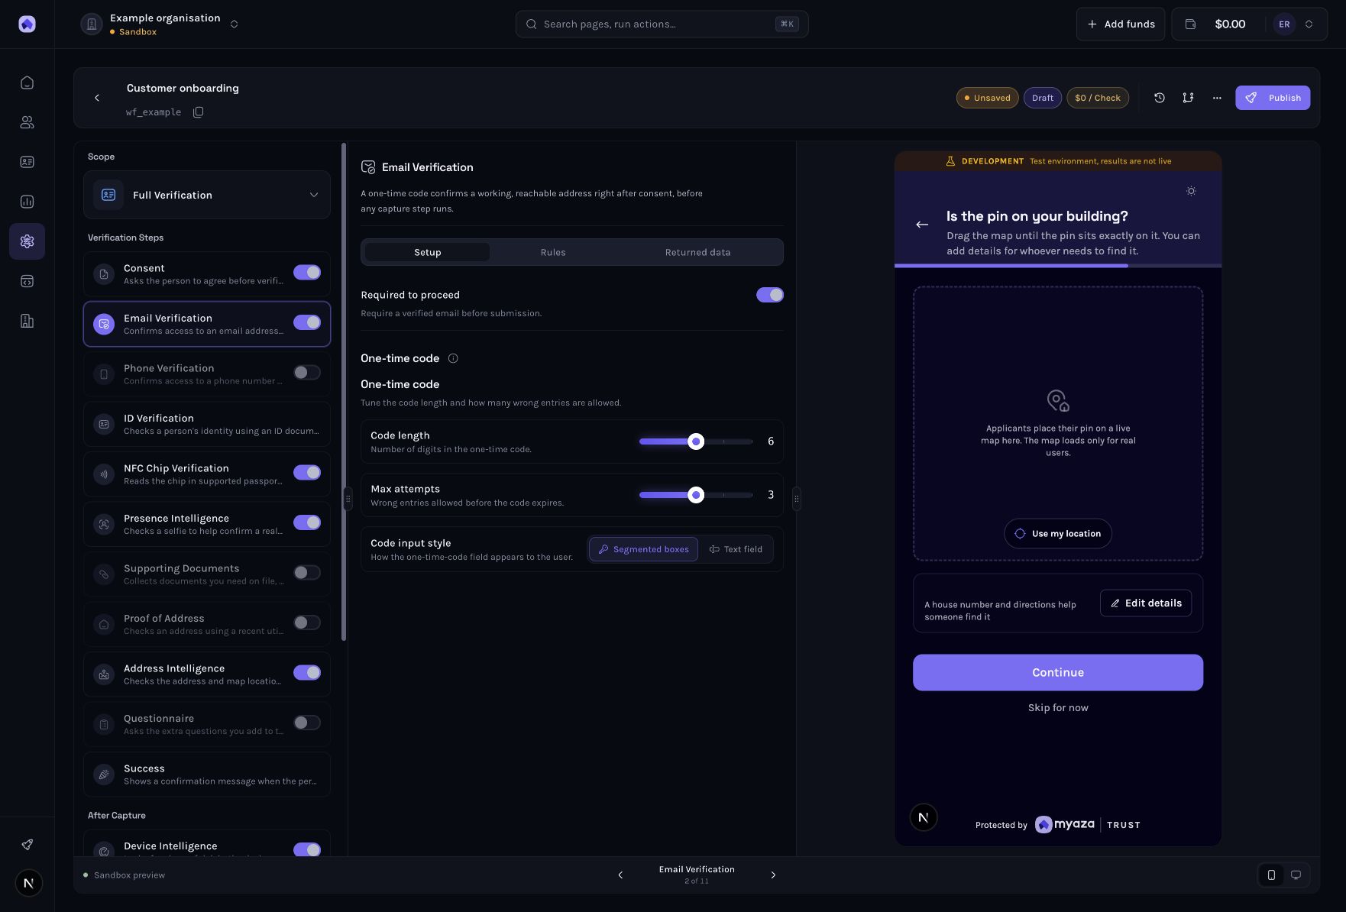
Task: Click the Publish button
Action: point(1273,98)
